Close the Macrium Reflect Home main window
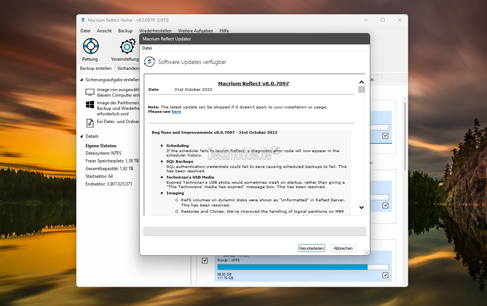487x306 pixels. (400, 20)
